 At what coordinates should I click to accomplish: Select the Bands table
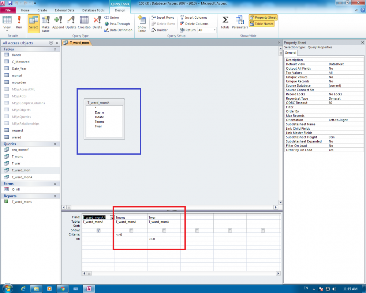pos(16,55)
